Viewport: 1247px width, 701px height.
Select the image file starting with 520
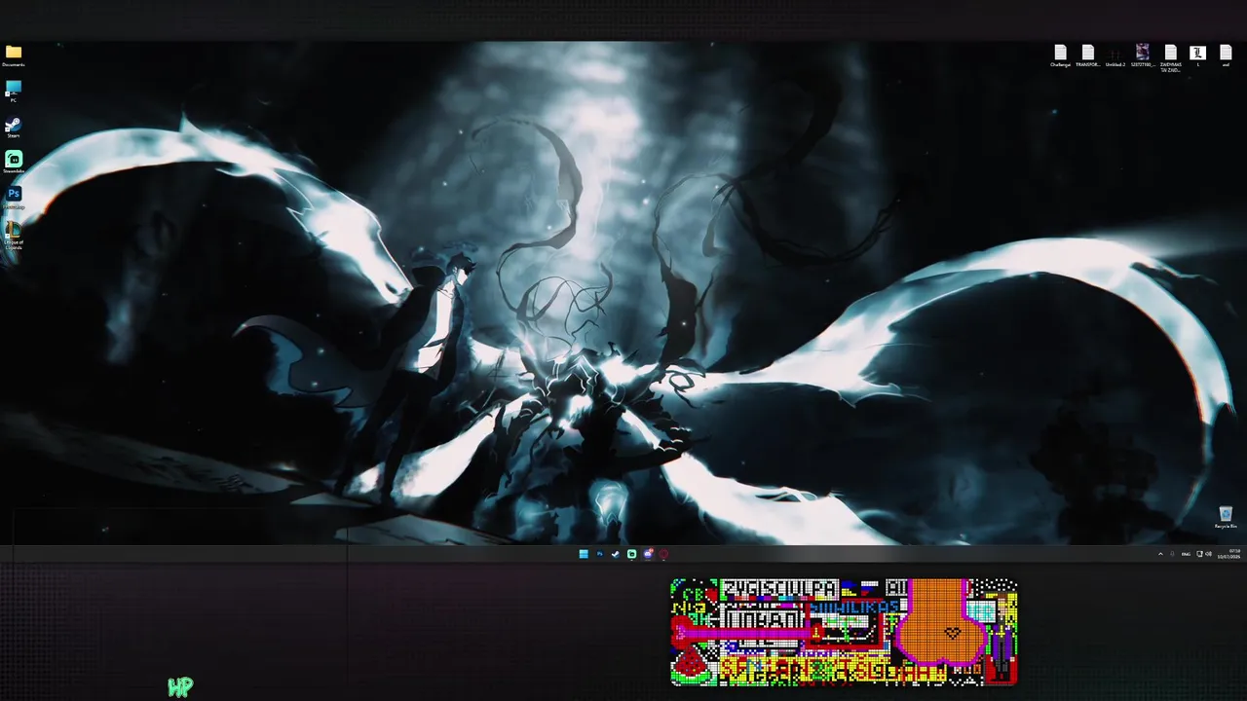[1143, 56]
